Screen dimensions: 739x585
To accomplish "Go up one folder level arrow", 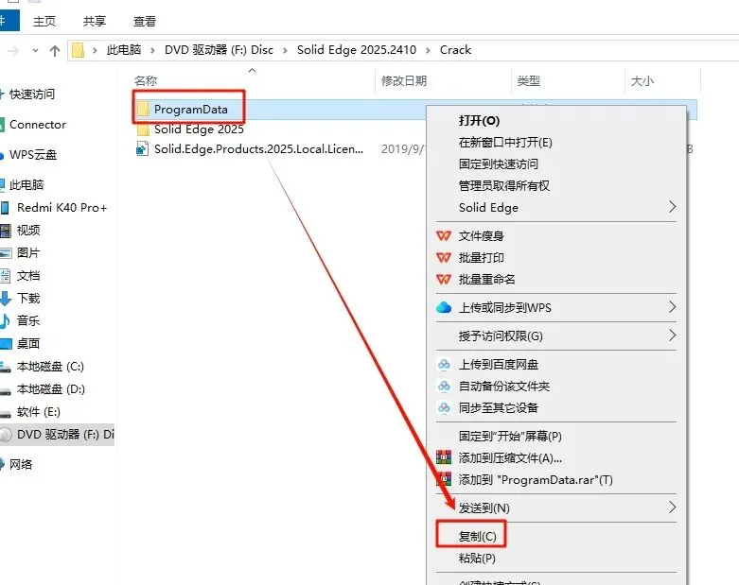I will (55, 50).
